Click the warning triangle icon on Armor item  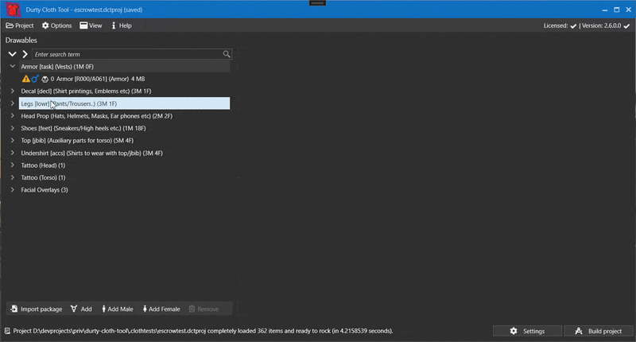click(x=26, y=79)
